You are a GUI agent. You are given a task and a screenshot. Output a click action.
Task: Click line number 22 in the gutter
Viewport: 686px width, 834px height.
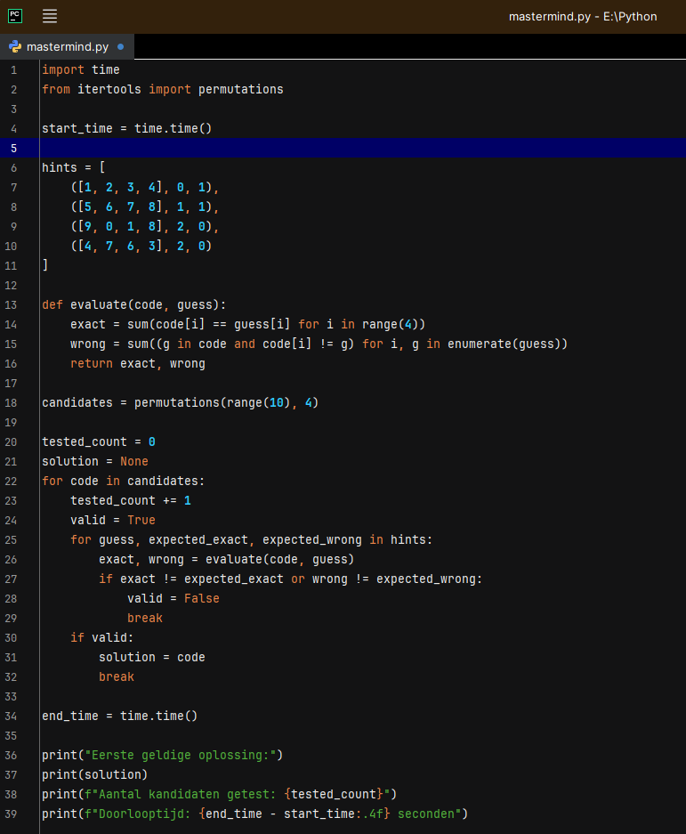(13, 481)
